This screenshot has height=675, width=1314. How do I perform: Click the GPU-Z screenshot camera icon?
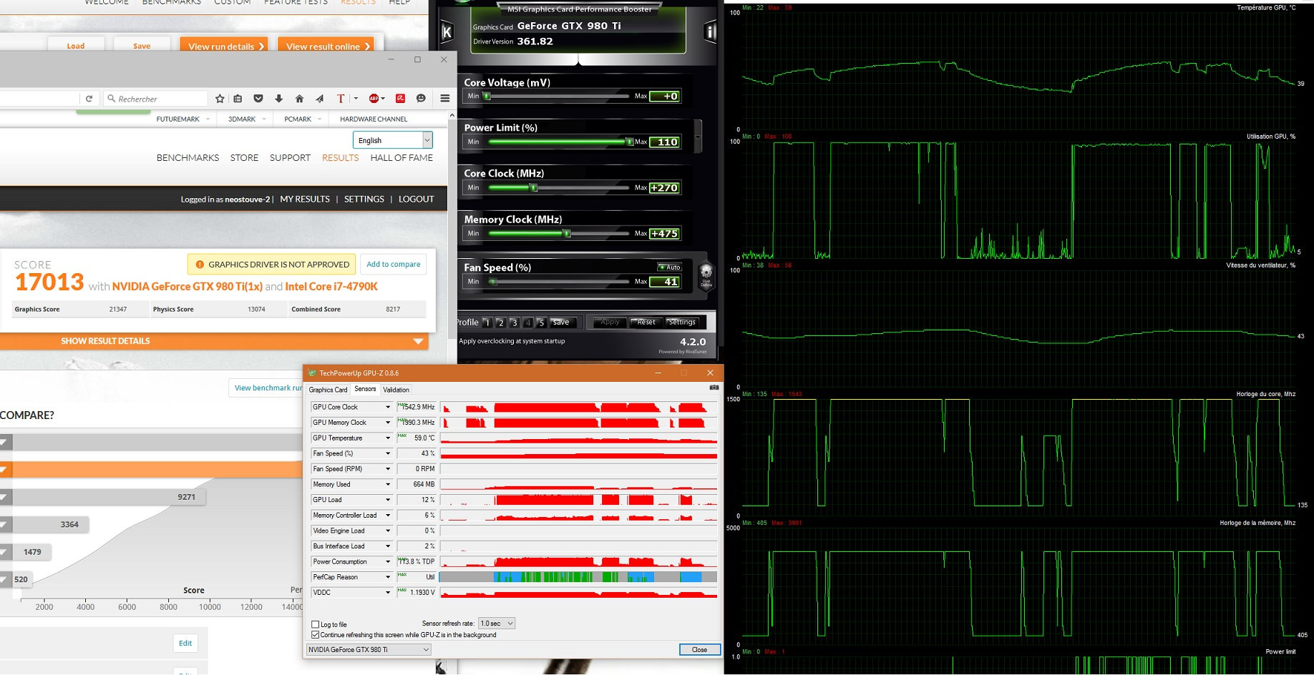[714, 388]
